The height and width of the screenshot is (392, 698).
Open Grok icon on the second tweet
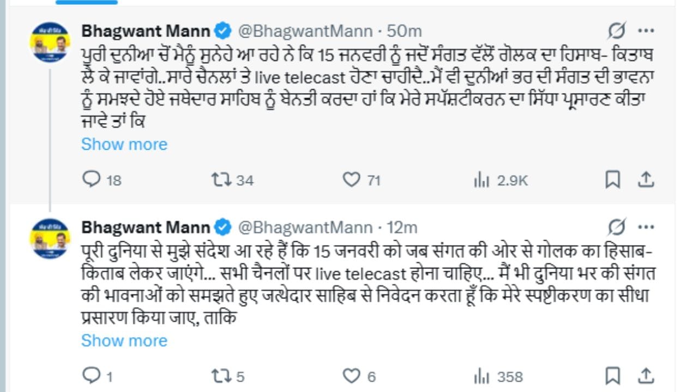616,227
